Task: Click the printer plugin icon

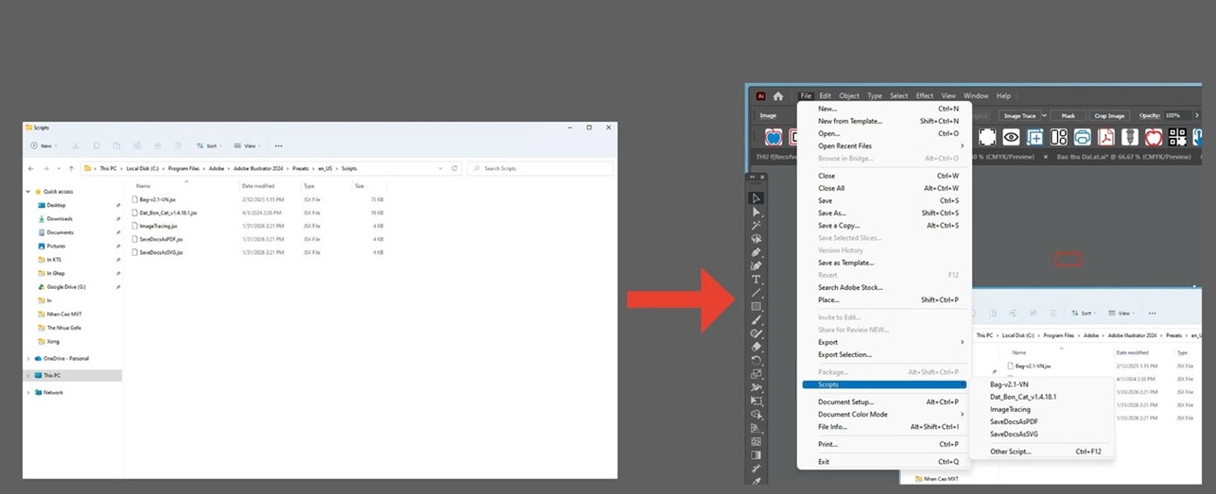Action: tap(1083, 137)
